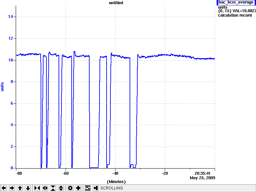Click the arrow-to-bar reset scrolling icon
The height and width of the screenshot is (192, 256).
96,188
